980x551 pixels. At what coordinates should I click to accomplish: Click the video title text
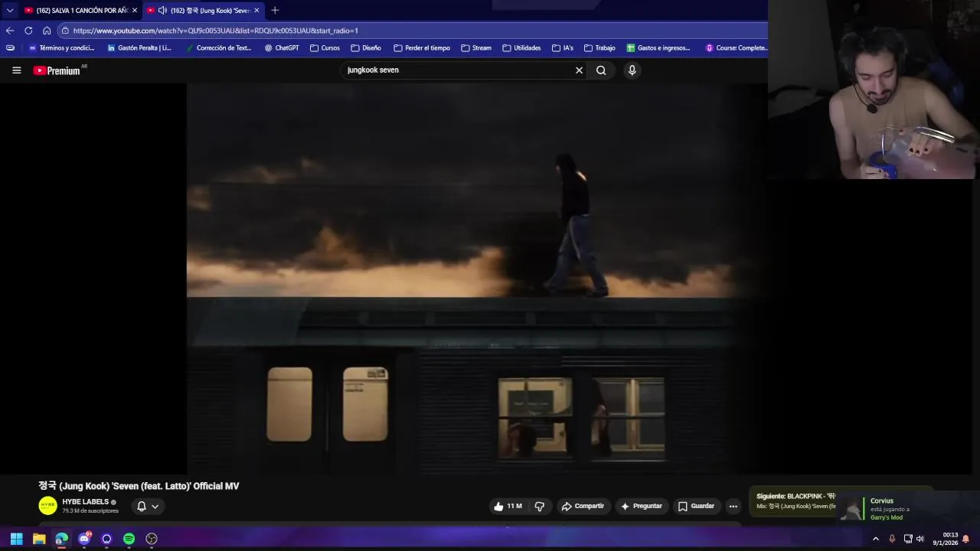(139, 486)
